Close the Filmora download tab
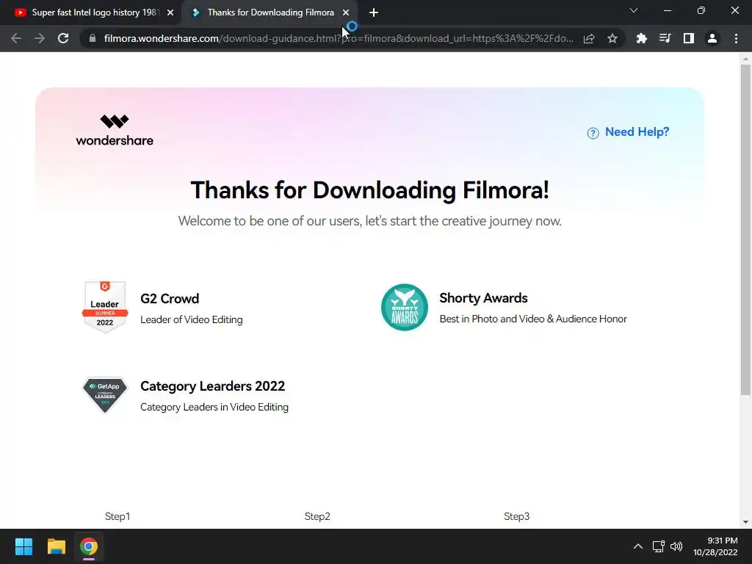Screen dimensions: 752x564 pos(346,12)
